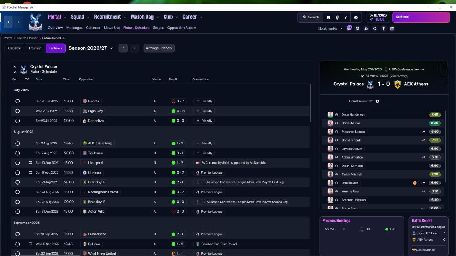The image size is (456, 256).
Task: Select the Nottingham Forest fixture radio button
Action: point(17,192)
